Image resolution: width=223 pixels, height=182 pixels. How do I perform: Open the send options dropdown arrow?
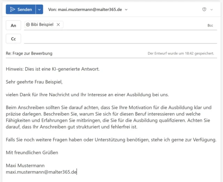pyautogui.click(x=39, y=9)
